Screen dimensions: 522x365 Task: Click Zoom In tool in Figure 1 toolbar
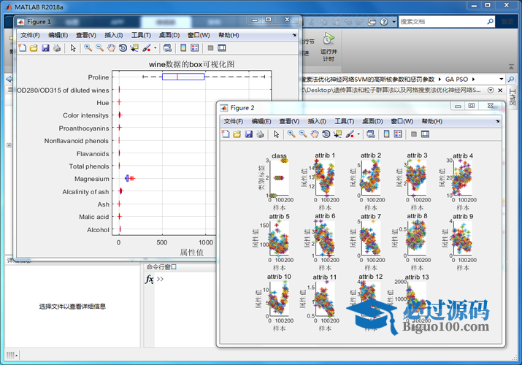tap(88, 48)
